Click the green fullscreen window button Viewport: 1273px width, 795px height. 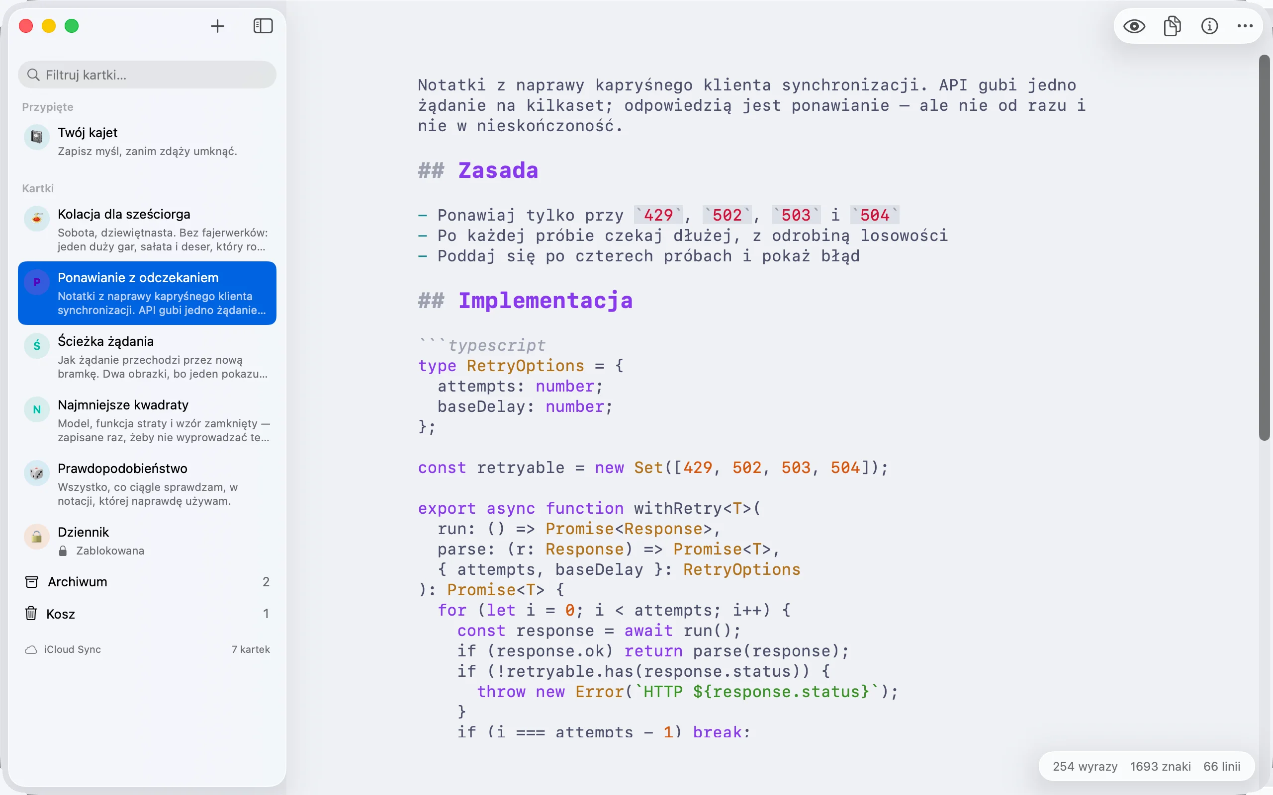click(72, 26)
